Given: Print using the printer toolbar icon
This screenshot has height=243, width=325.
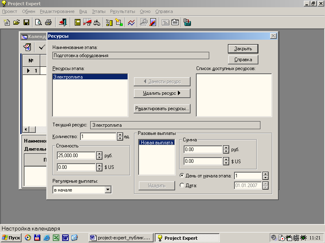Looking at the screenshot, I should 48,22.
